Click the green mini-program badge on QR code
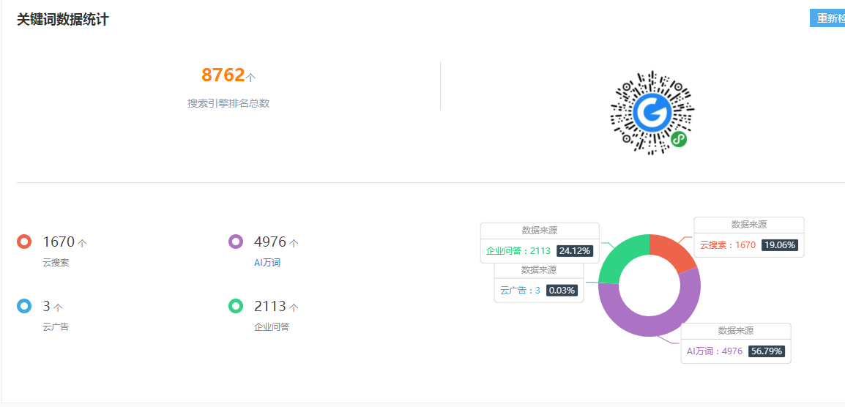 (x=679, y=140)
